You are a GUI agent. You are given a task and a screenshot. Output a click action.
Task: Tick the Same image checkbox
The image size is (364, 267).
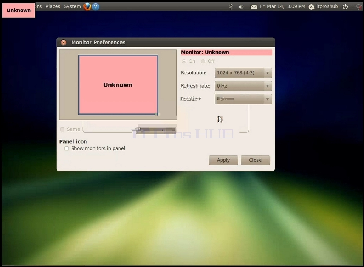(62, 129)
